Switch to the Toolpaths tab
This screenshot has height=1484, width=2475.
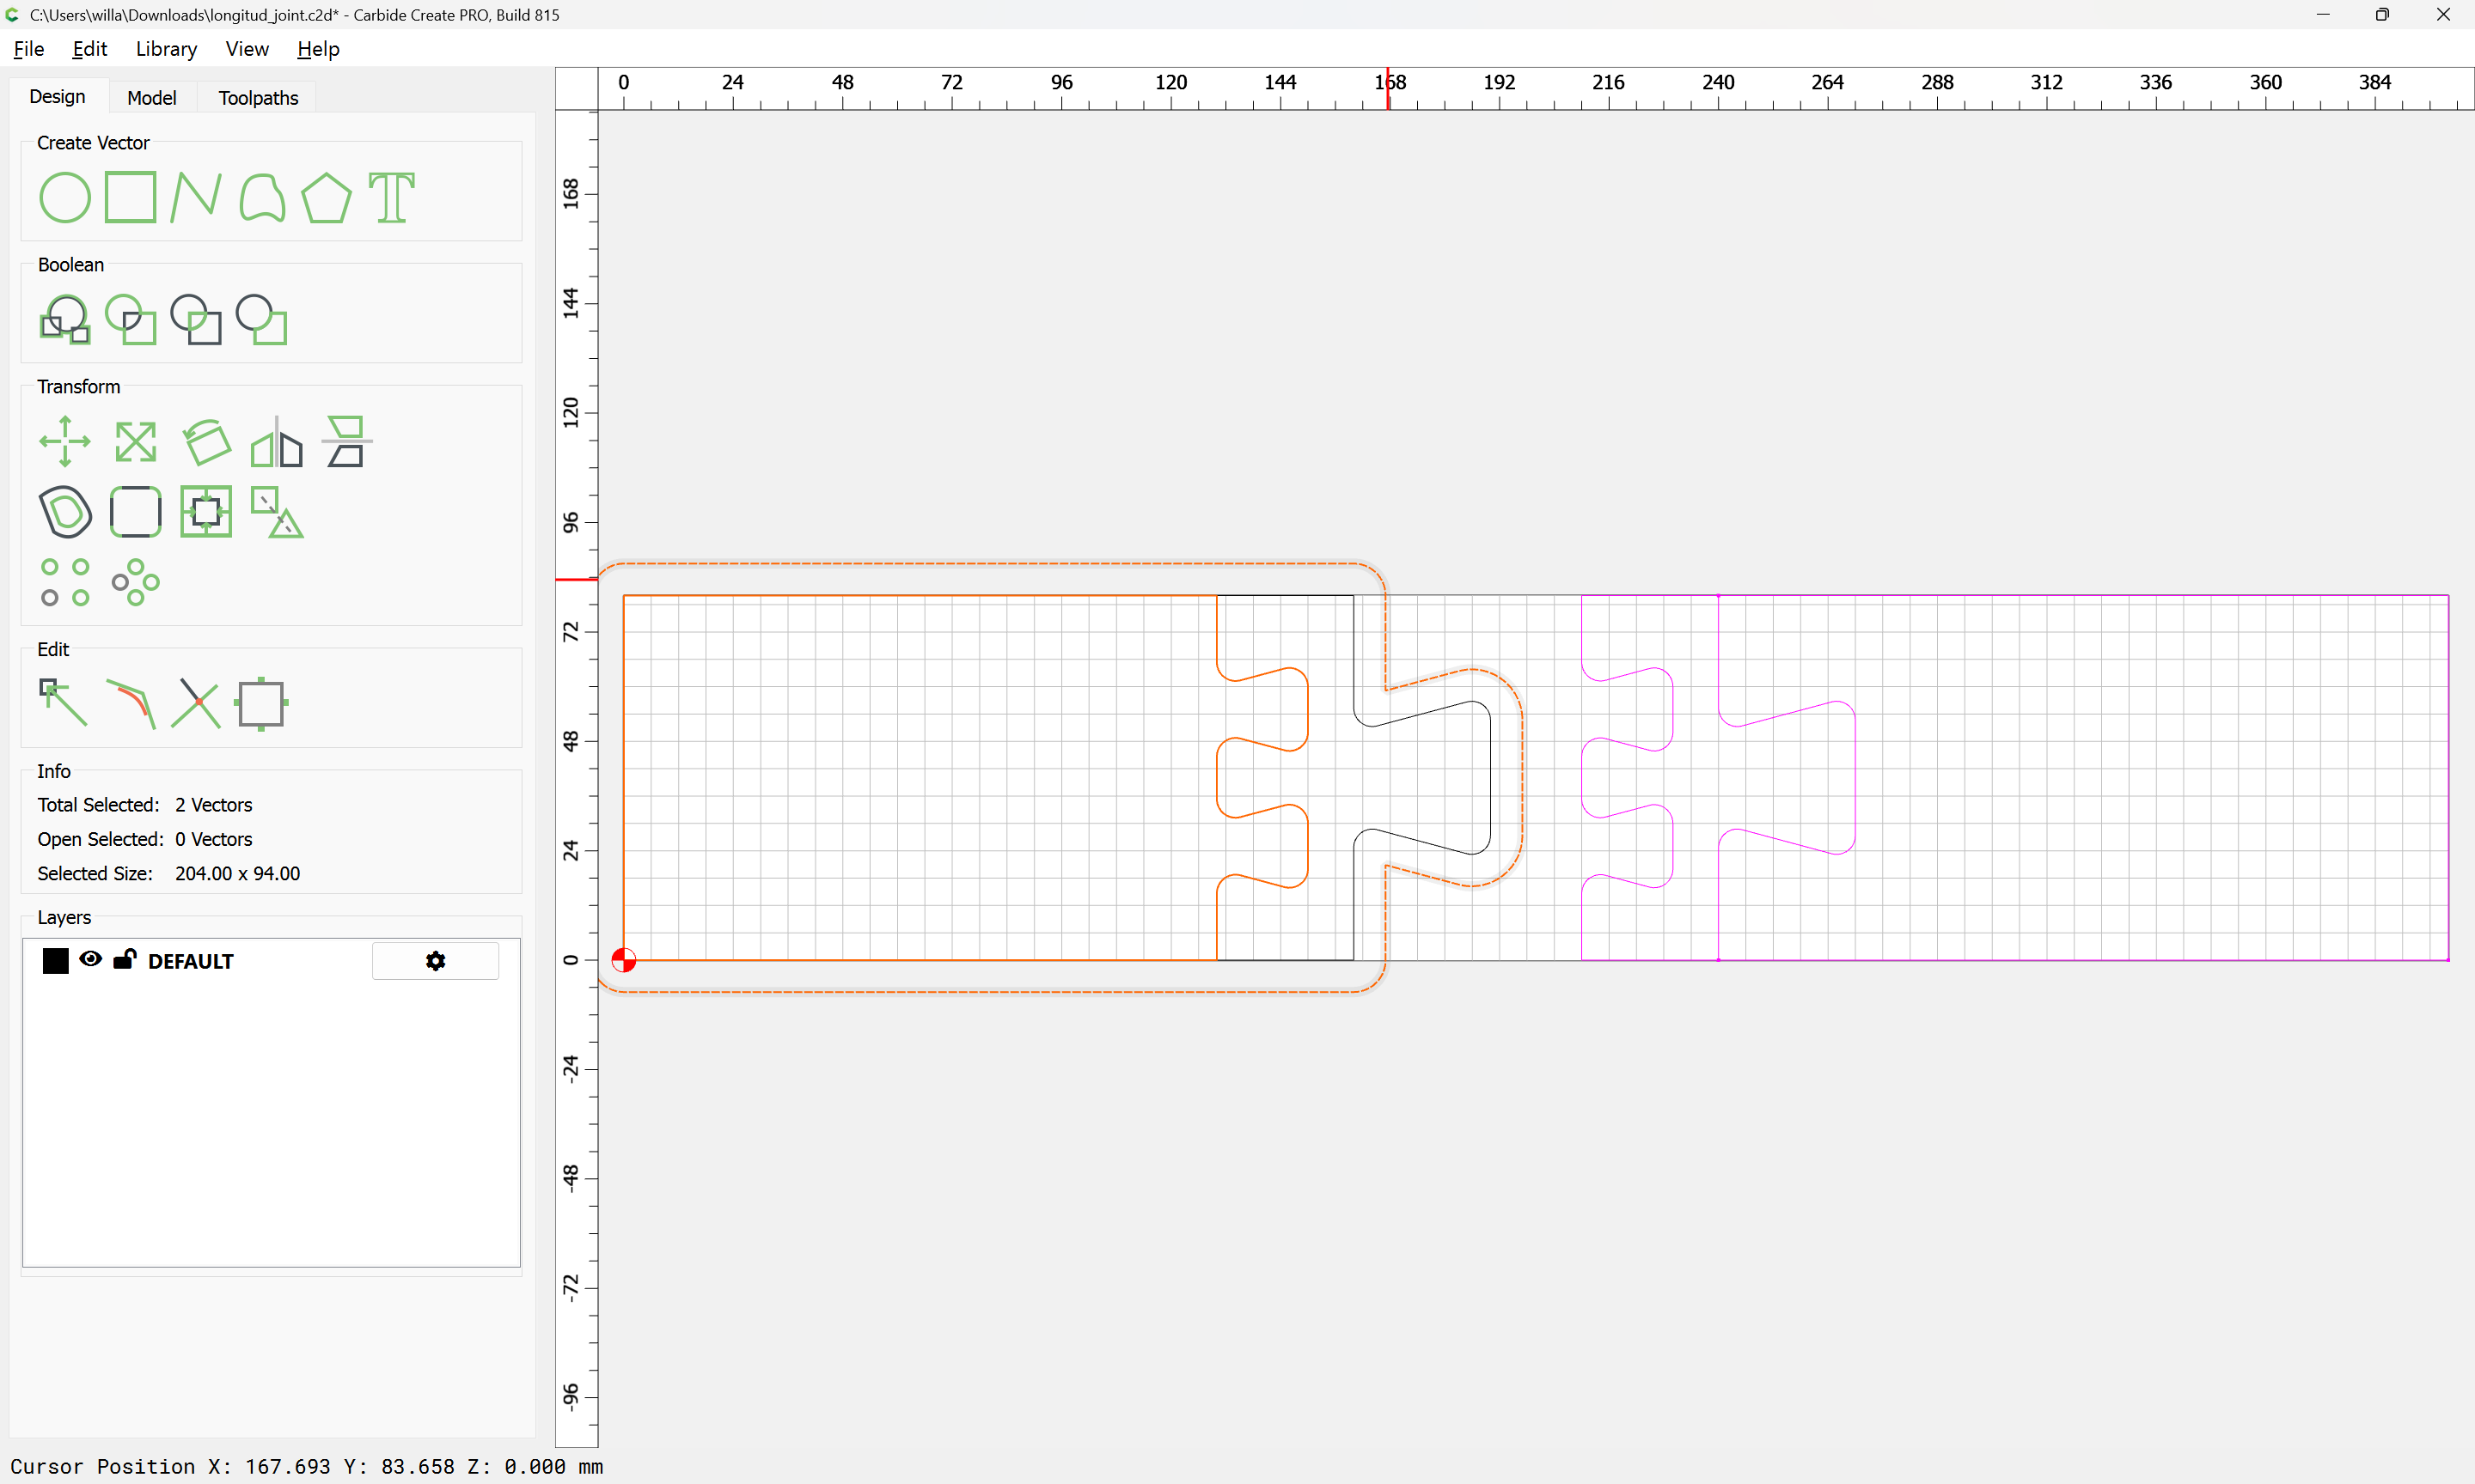pos(258,98)
